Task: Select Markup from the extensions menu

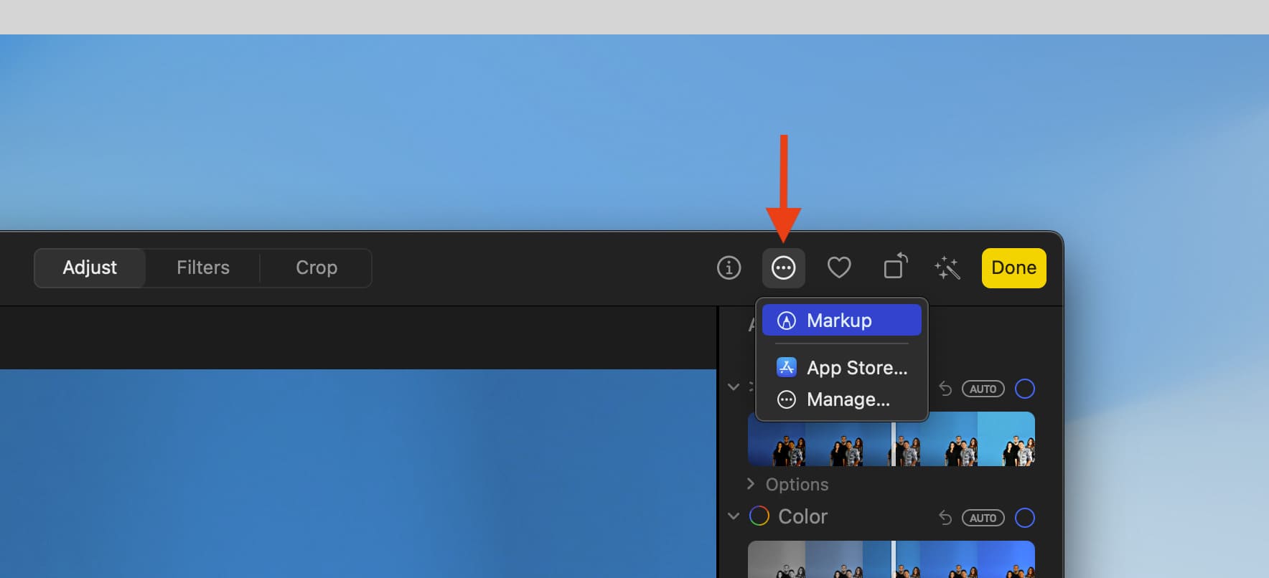Action: click(840, 321)
